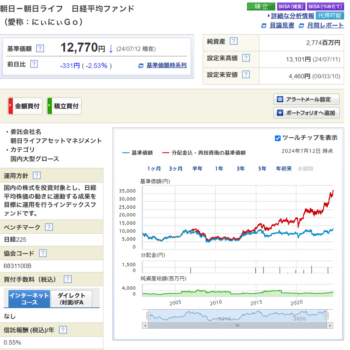Toggle 基準価額 blue legend entry

[x=138, y=153]
